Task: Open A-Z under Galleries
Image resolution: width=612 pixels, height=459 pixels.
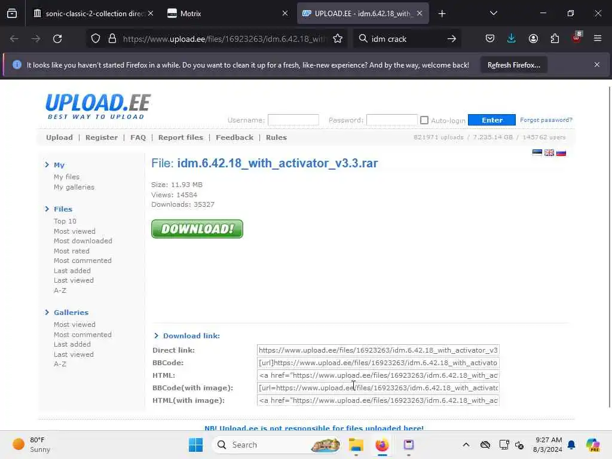Action: coord(60,364)
